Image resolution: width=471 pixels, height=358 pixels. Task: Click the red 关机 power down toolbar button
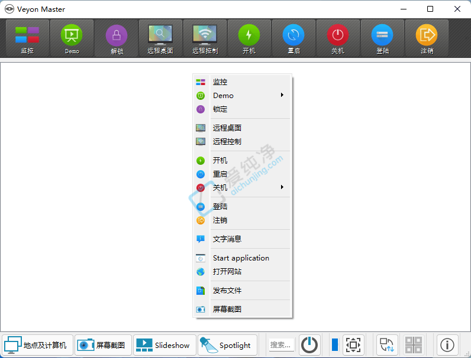(x=338, y=38)
